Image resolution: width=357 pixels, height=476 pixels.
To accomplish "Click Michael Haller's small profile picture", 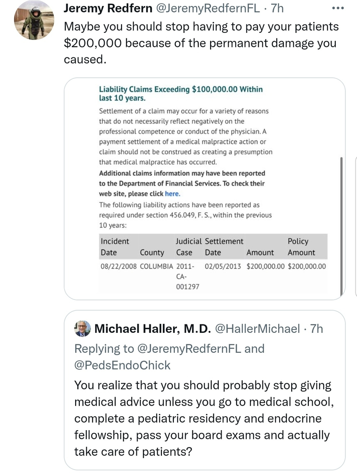I will click(x=83, y=329).
